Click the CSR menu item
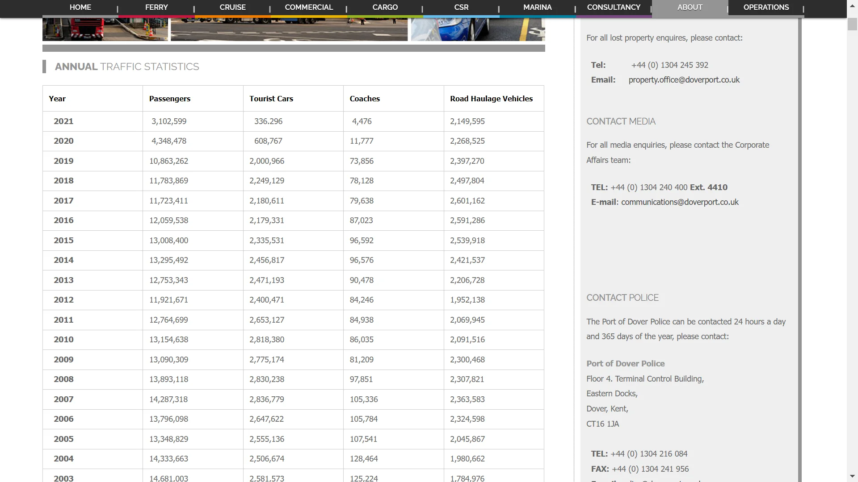Image resolution: width=858 pixels, height=482 pixels. coord(461,8)
